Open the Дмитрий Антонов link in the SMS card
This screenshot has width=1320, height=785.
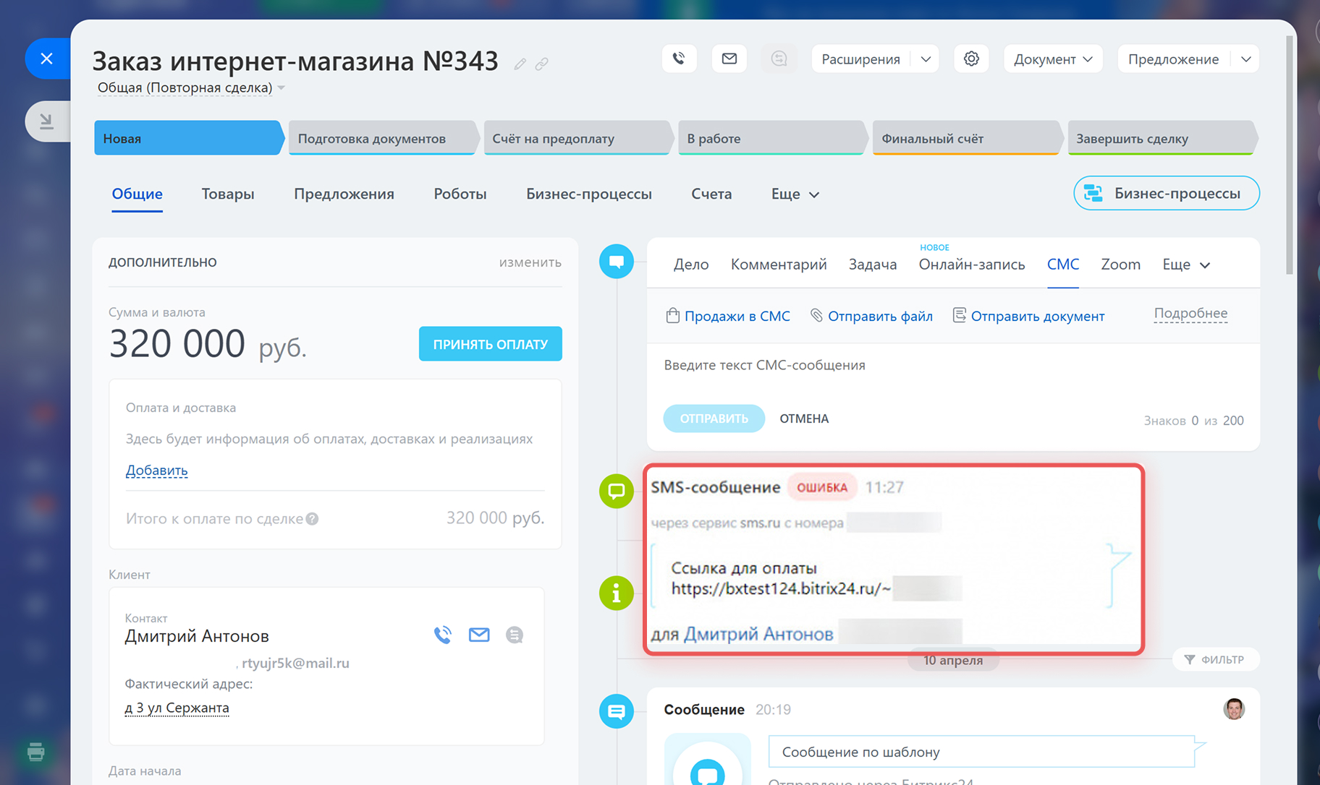(758, 634)
